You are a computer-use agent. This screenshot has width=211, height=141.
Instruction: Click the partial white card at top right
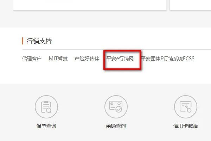(191, 5)
